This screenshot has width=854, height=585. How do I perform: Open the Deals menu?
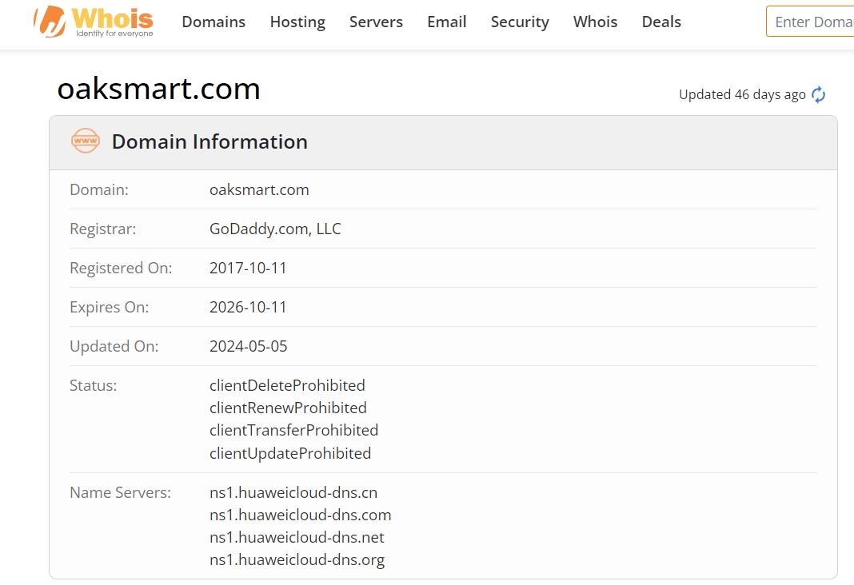(x=661, y=22)
